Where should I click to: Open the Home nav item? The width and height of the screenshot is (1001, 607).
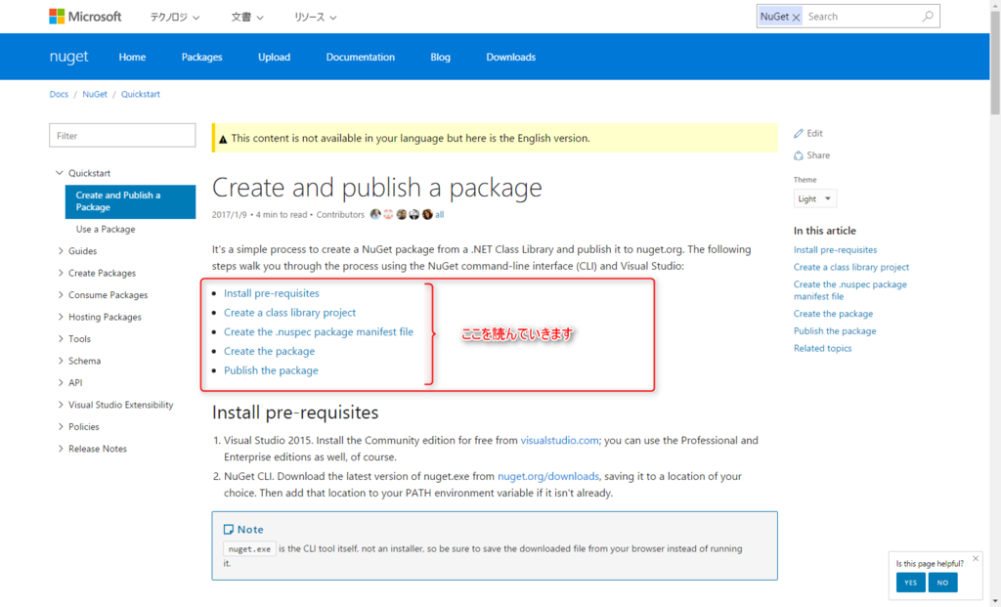point(132,57)
